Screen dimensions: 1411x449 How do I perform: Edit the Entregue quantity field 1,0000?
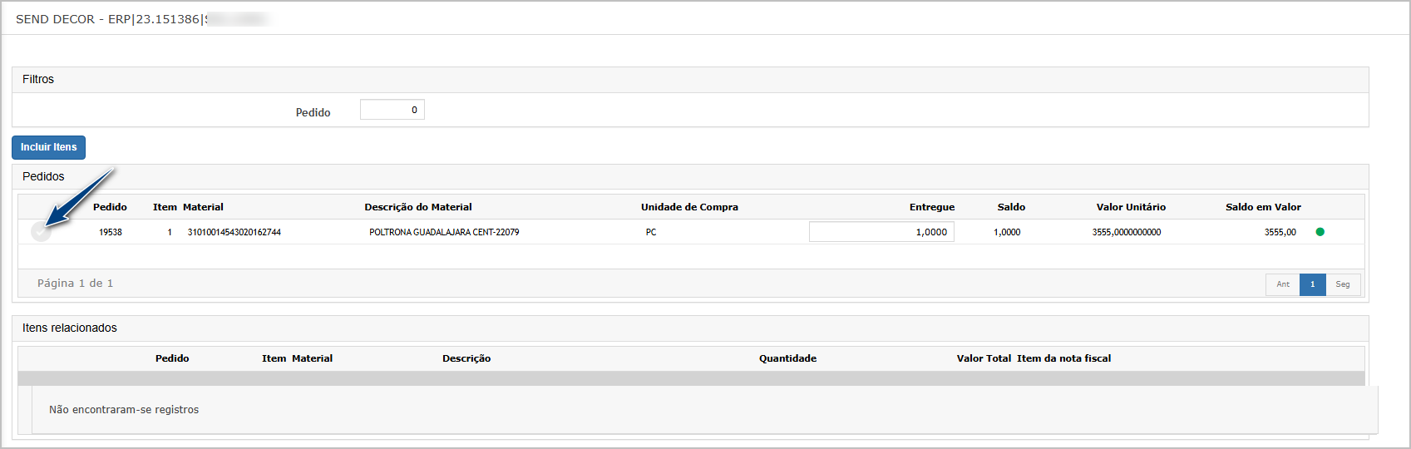(881, 232)
